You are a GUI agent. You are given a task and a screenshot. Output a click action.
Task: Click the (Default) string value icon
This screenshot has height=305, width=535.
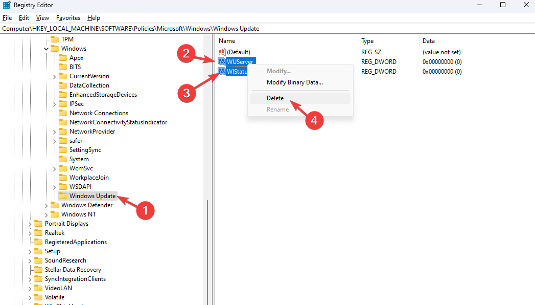[x=222, y=52]
